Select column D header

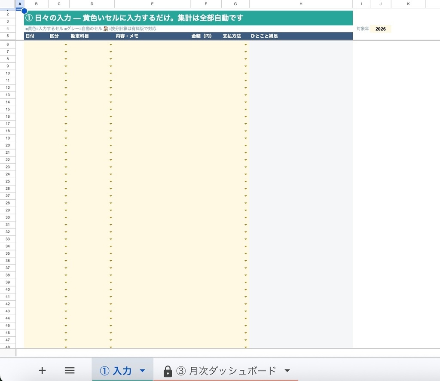[92, 4]
